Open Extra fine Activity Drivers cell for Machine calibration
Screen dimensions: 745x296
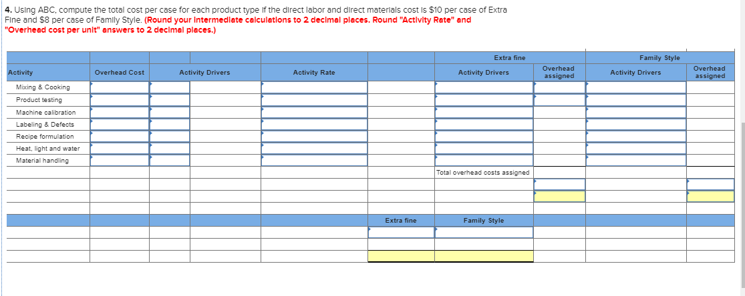484,112
